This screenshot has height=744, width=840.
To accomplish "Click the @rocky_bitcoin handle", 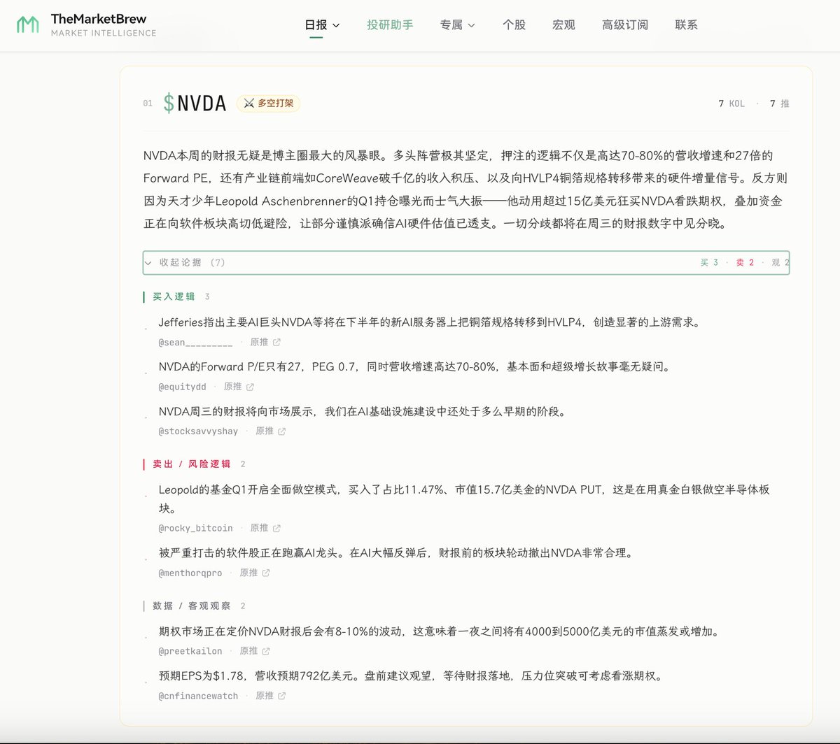I will pos(195,528).
